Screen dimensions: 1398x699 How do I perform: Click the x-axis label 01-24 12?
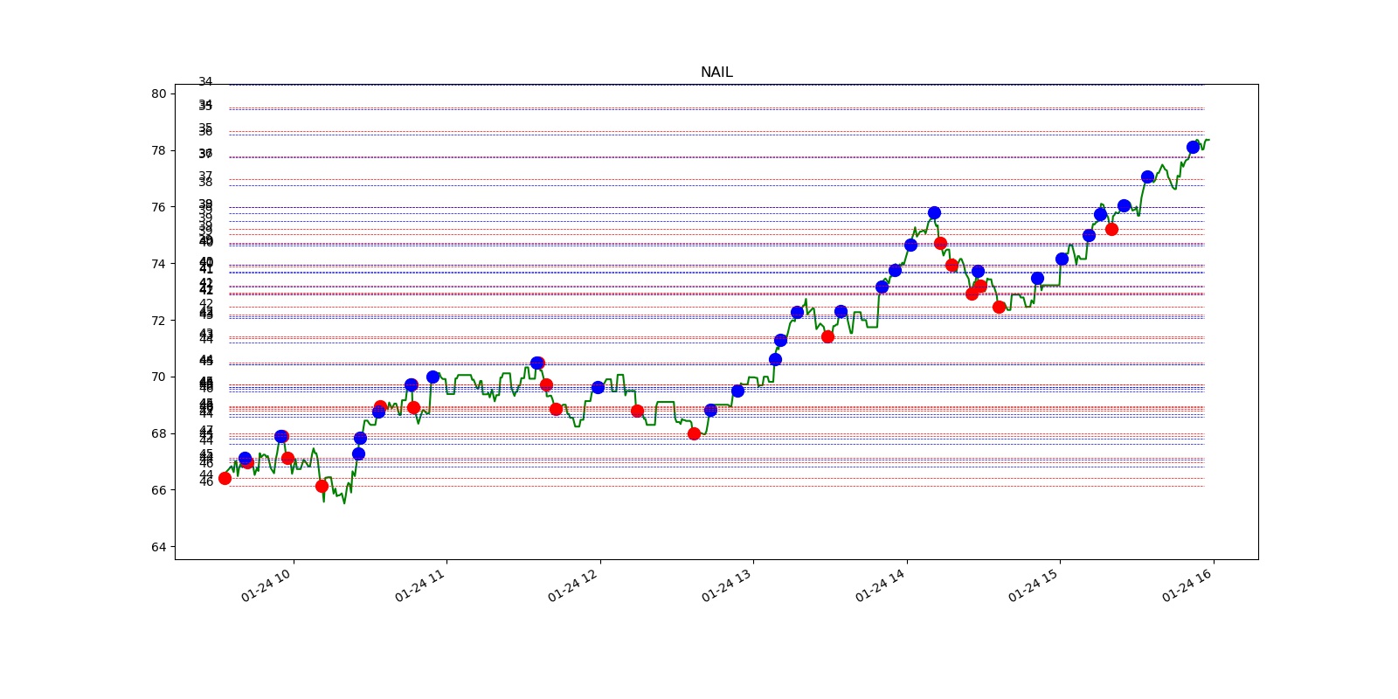point(574,584)
